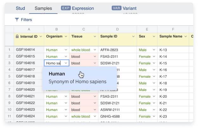Click the Filters button
This screenshot has height=129, width=198.
(23, 20)
